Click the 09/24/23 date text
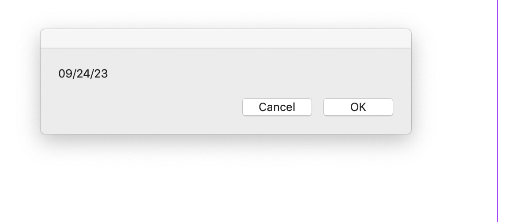The width and height of the screenshot is (526, 222). (83, 74)
